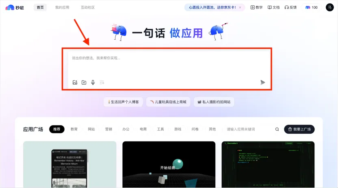Click the search magnifier icon
Screen dimensions: 338x188
click(x=277, y=129)
